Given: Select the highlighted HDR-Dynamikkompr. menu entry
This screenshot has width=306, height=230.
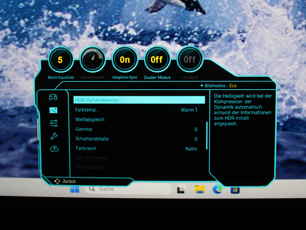Looking at the screenshot, I should coord(139,100).
